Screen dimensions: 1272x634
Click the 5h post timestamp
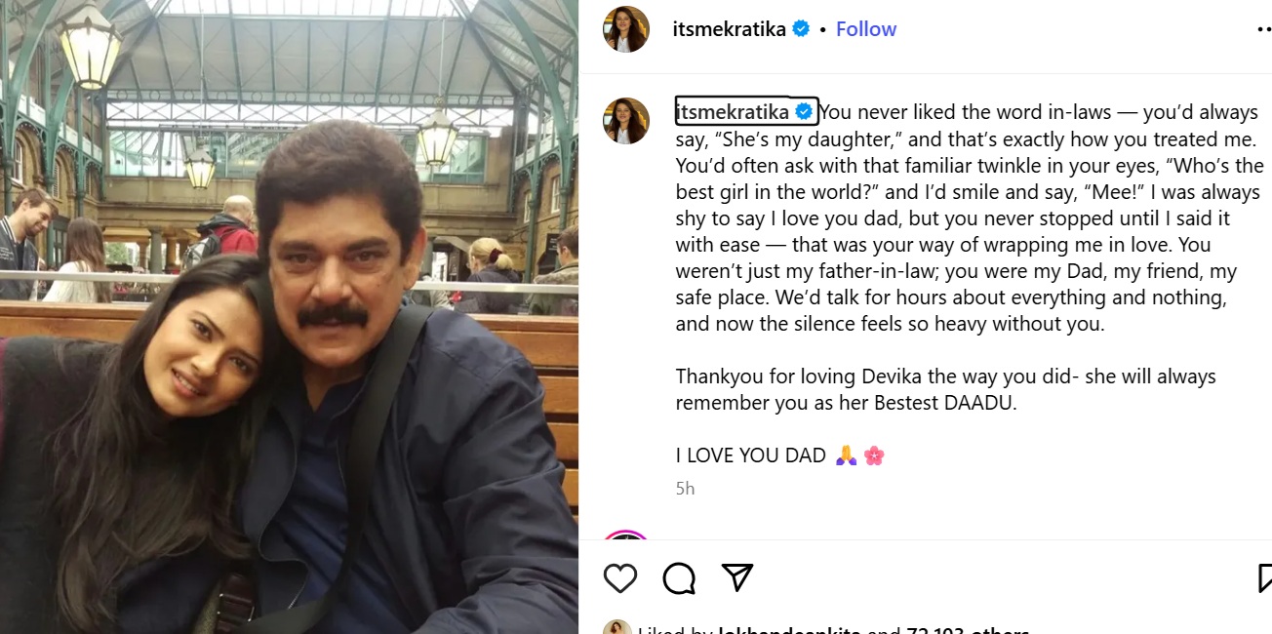pos(685,489)
